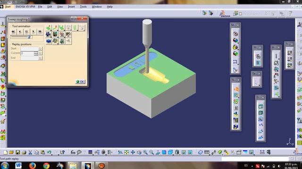This screenshot has width=302, height=169.
Task: Rewind tool animation to start
Action: tap(13, 31)
